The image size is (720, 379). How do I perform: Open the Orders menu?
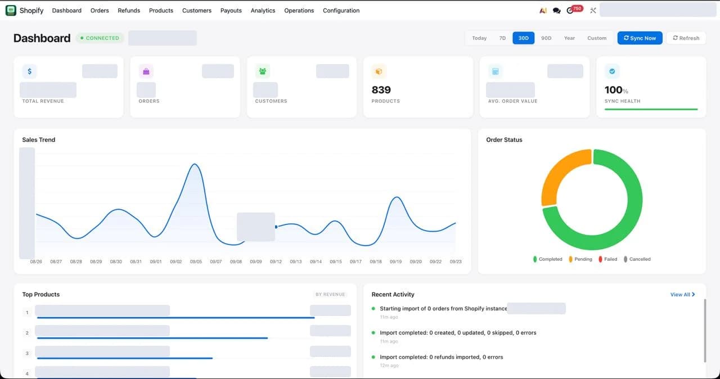[x=100, y=10]
